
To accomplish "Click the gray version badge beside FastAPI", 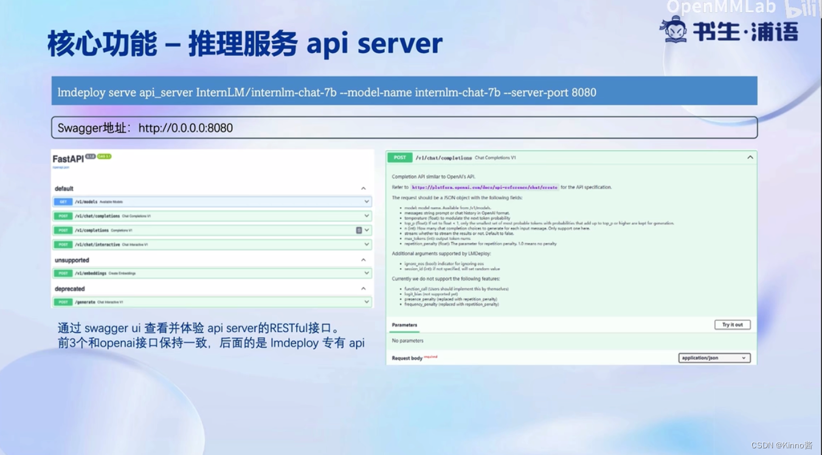I will [91, 156].
